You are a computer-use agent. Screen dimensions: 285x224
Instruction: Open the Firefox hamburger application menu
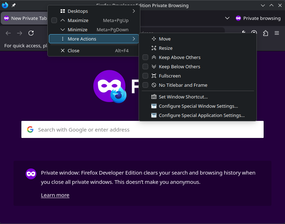[277, 33]
